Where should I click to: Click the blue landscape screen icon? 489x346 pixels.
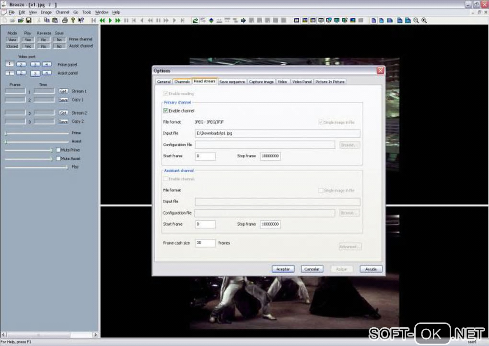coord(353,21)
